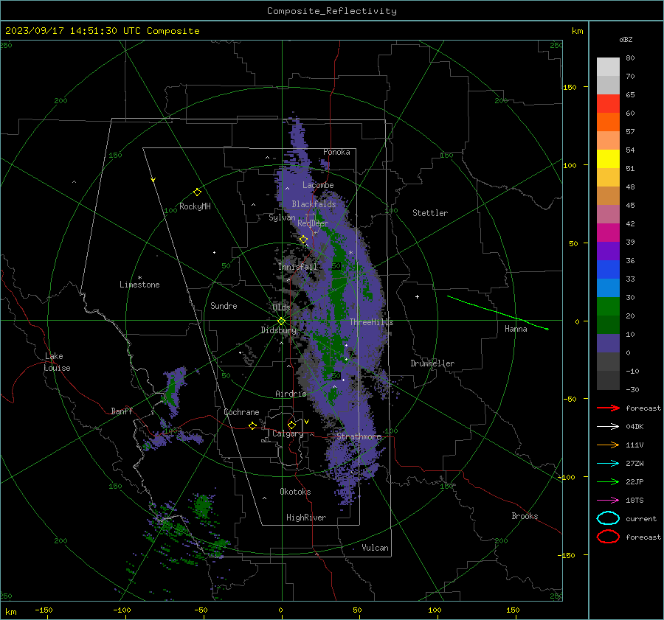Click the Drumheller town label

[x=432, y=363]
